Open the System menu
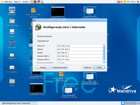This screenshot has width=140, height=105. [x=25, y=2]
